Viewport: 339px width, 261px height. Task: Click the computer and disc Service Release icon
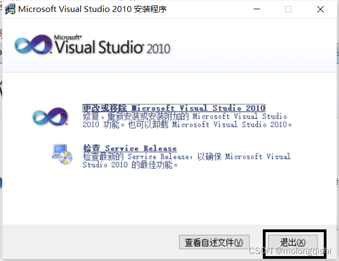click(62, 154)
